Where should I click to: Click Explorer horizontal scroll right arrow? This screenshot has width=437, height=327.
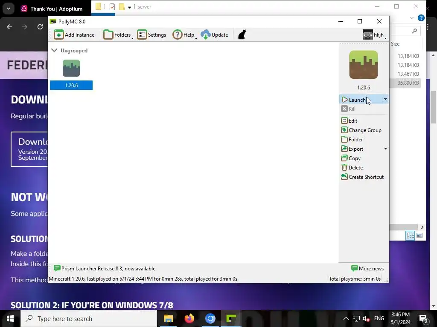pyautogui.click(x=422, y=227)
